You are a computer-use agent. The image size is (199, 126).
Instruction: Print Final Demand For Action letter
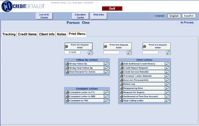85,72
